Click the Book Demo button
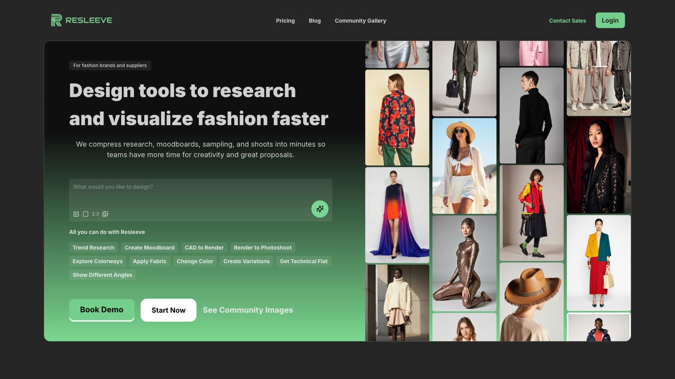This screenshot has height=379, width=675. 102,310
